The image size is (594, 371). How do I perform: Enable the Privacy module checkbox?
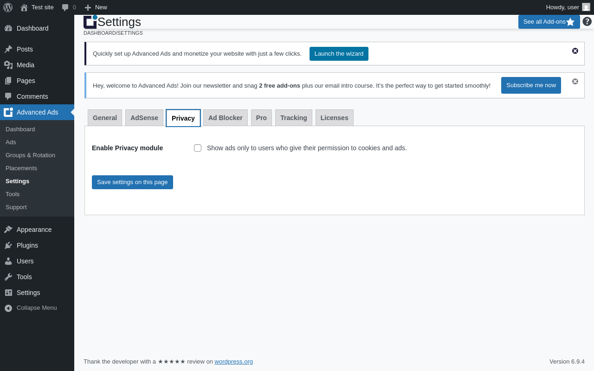click(x=198, y=148)
